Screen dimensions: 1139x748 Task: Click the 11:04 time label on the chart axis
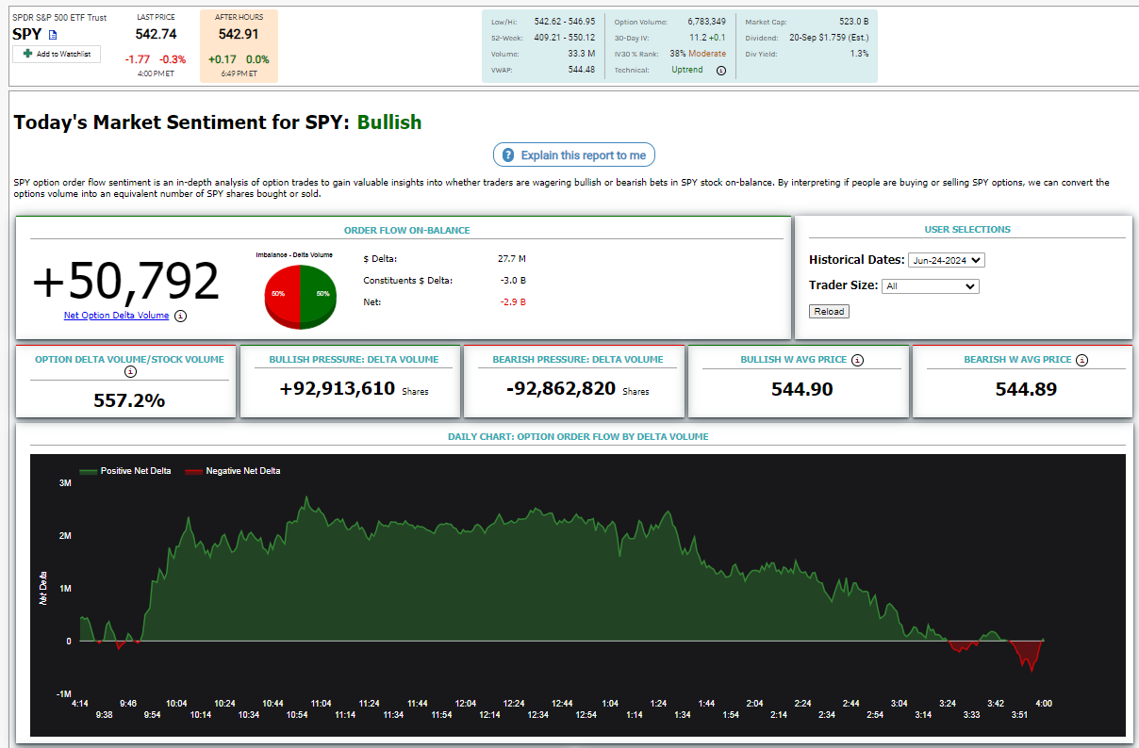(321, 704)
